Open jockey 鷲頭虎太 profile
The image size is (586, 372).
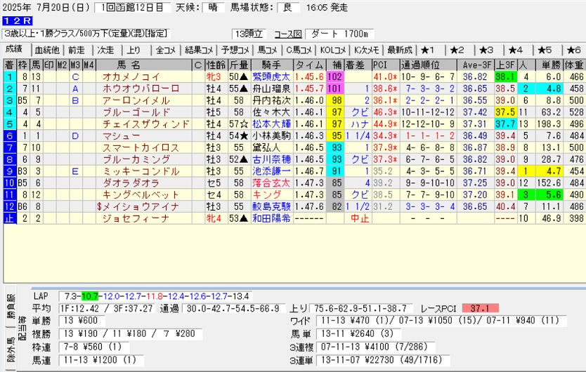pos(271,77)
